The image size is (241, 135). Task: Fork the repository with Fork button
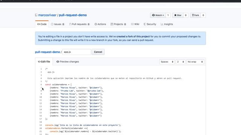pyautogui.click(x=195, y=15)
